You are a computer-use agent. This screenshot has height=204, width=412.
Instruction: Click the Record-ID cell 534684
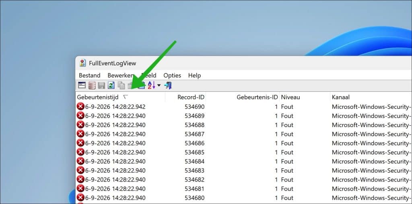(x=194, y=161)
